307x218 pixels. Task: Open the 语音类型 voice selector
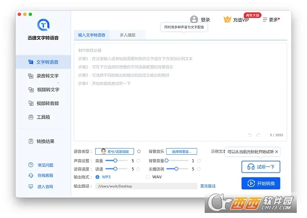pos(115,152)
